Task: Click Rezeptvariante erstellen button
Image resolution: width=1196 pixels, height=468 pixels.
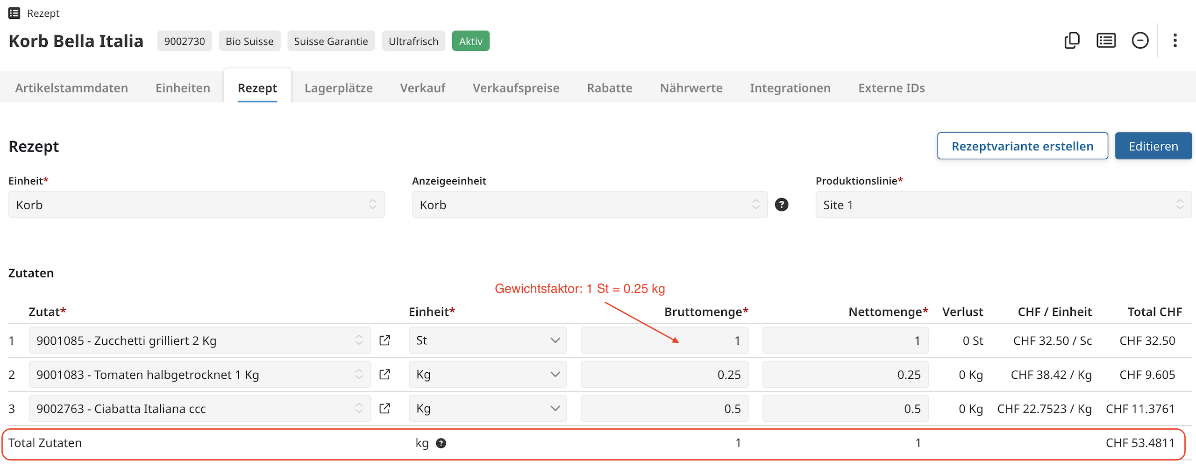Action: 1022,146
